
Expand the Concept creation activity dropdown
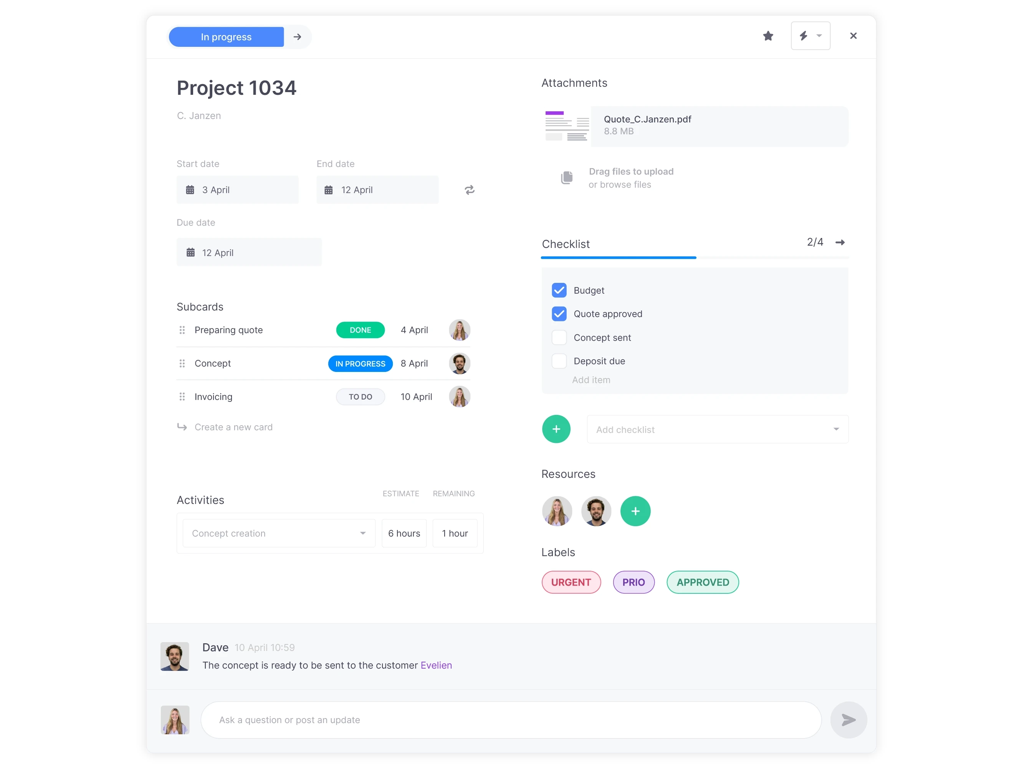point(363,533)
